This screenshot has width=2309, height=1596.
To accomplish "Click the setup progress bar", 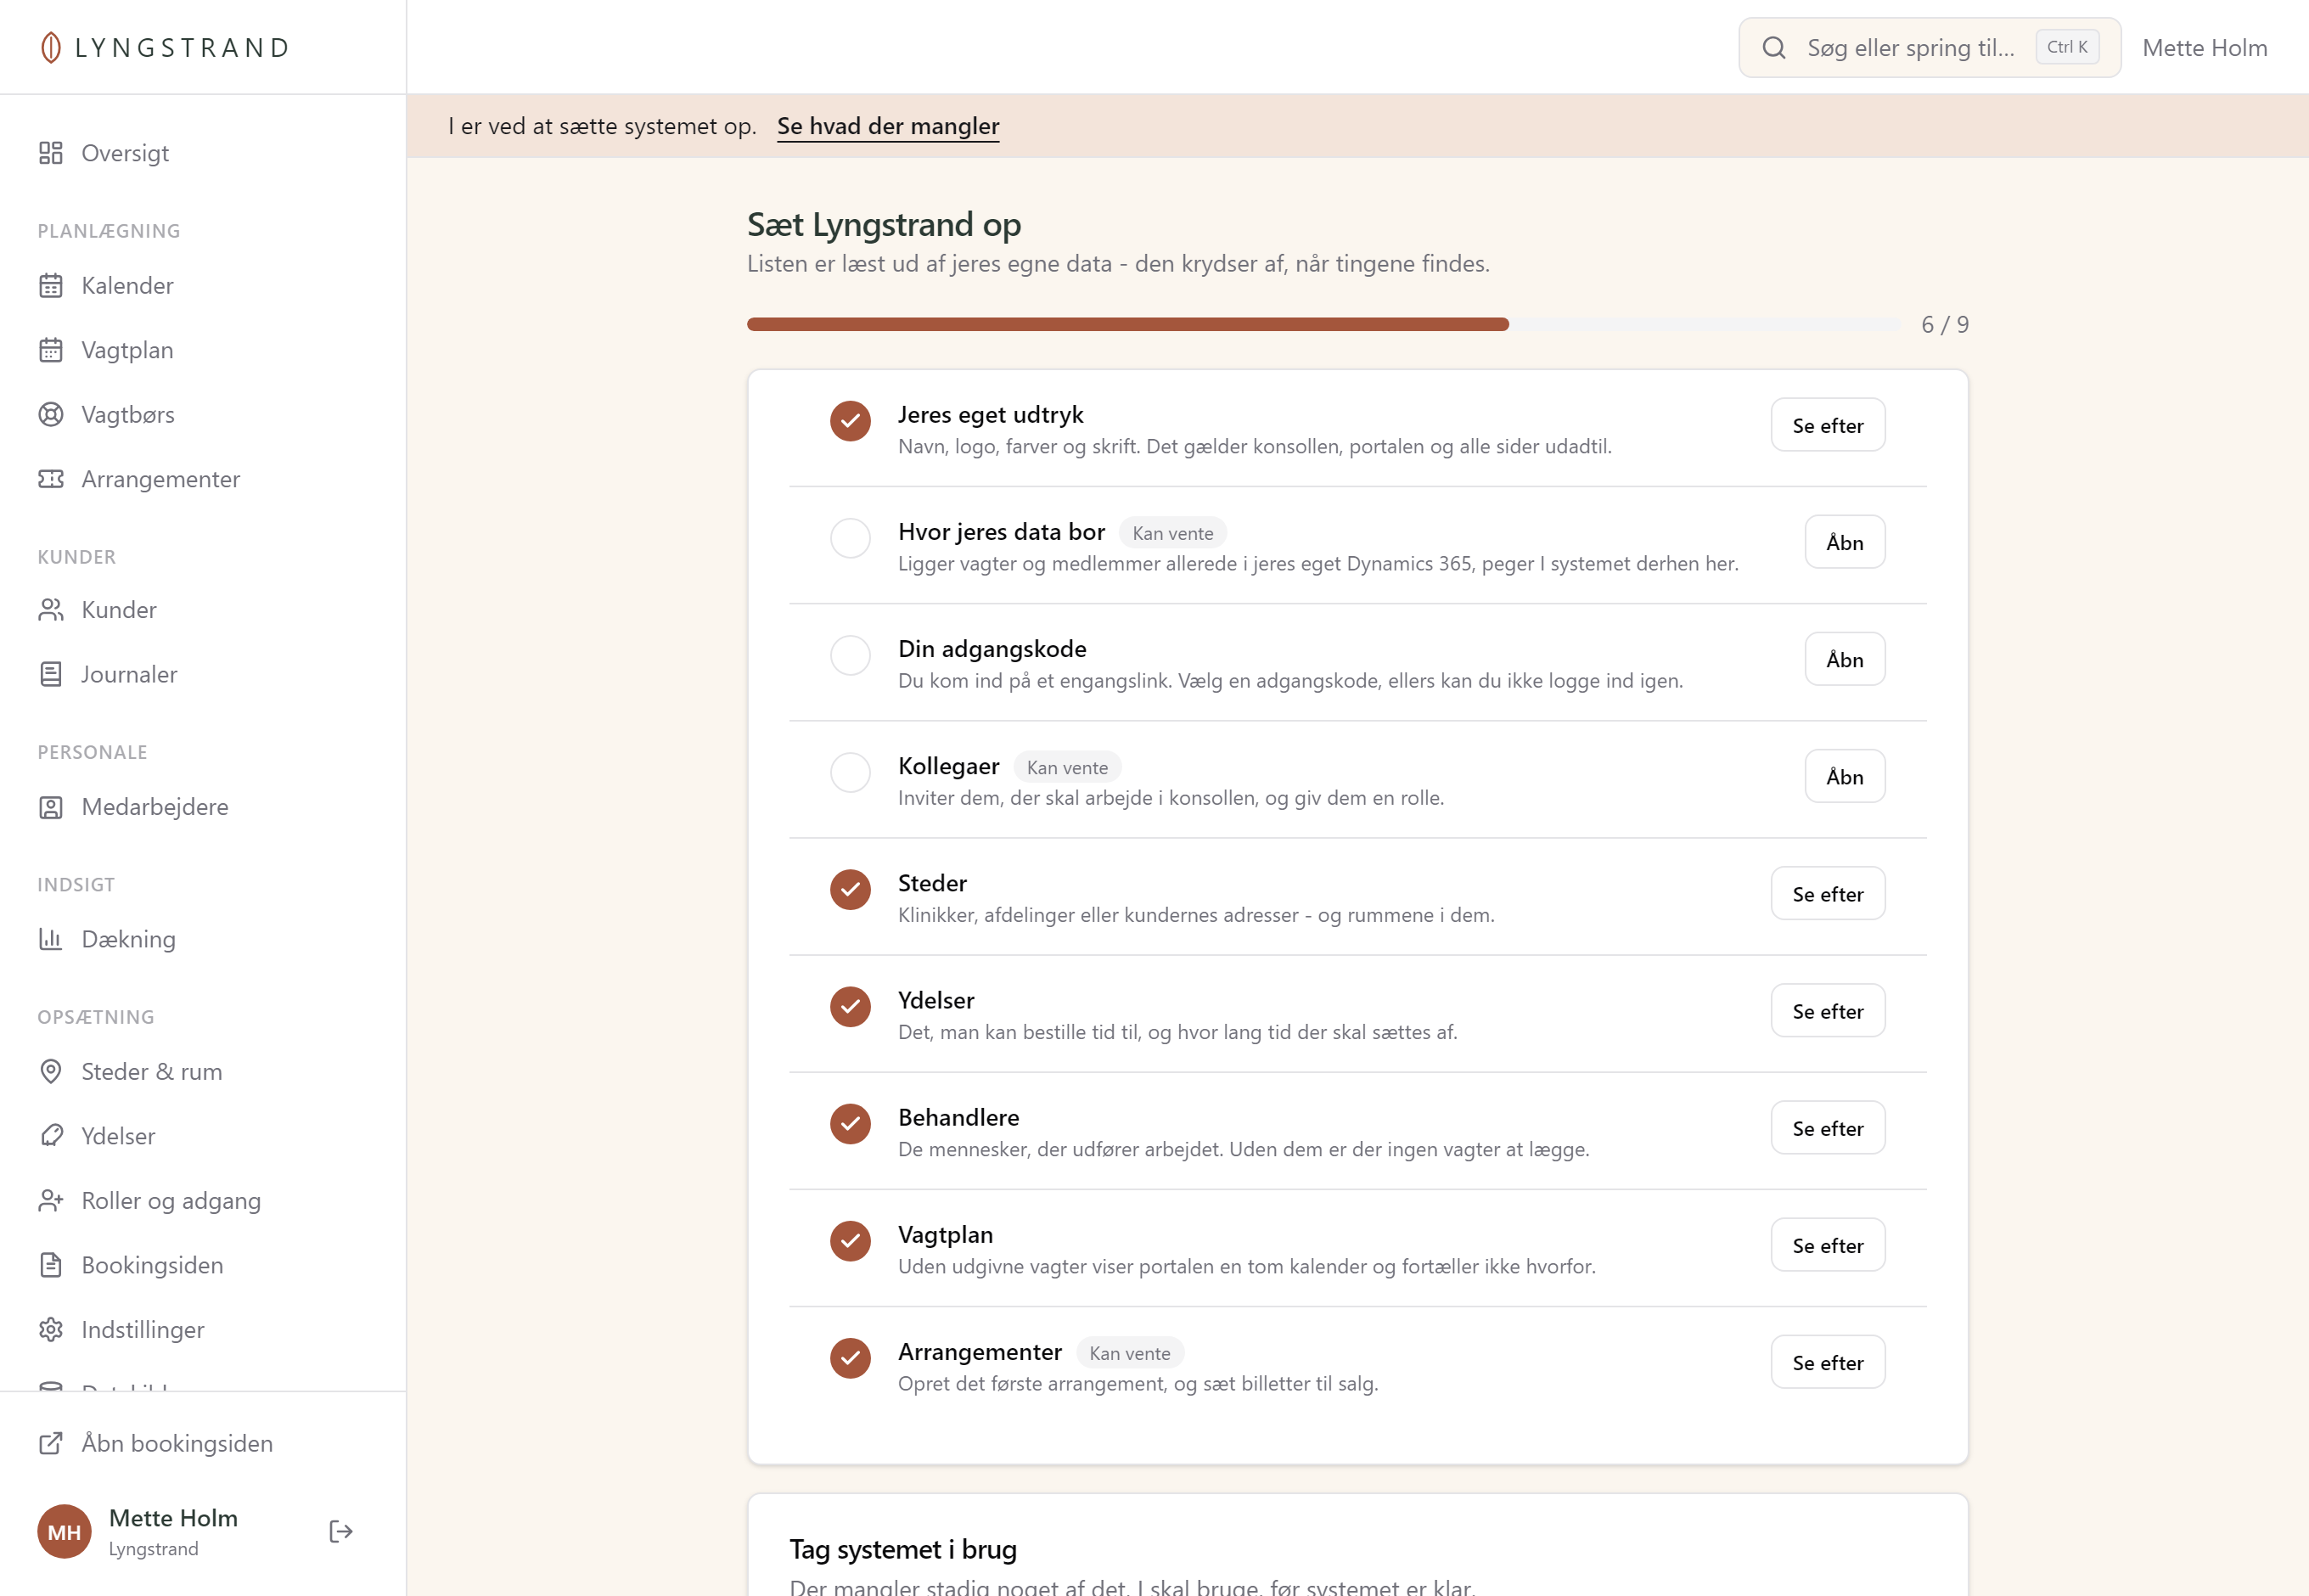I will click(1323, 324).
